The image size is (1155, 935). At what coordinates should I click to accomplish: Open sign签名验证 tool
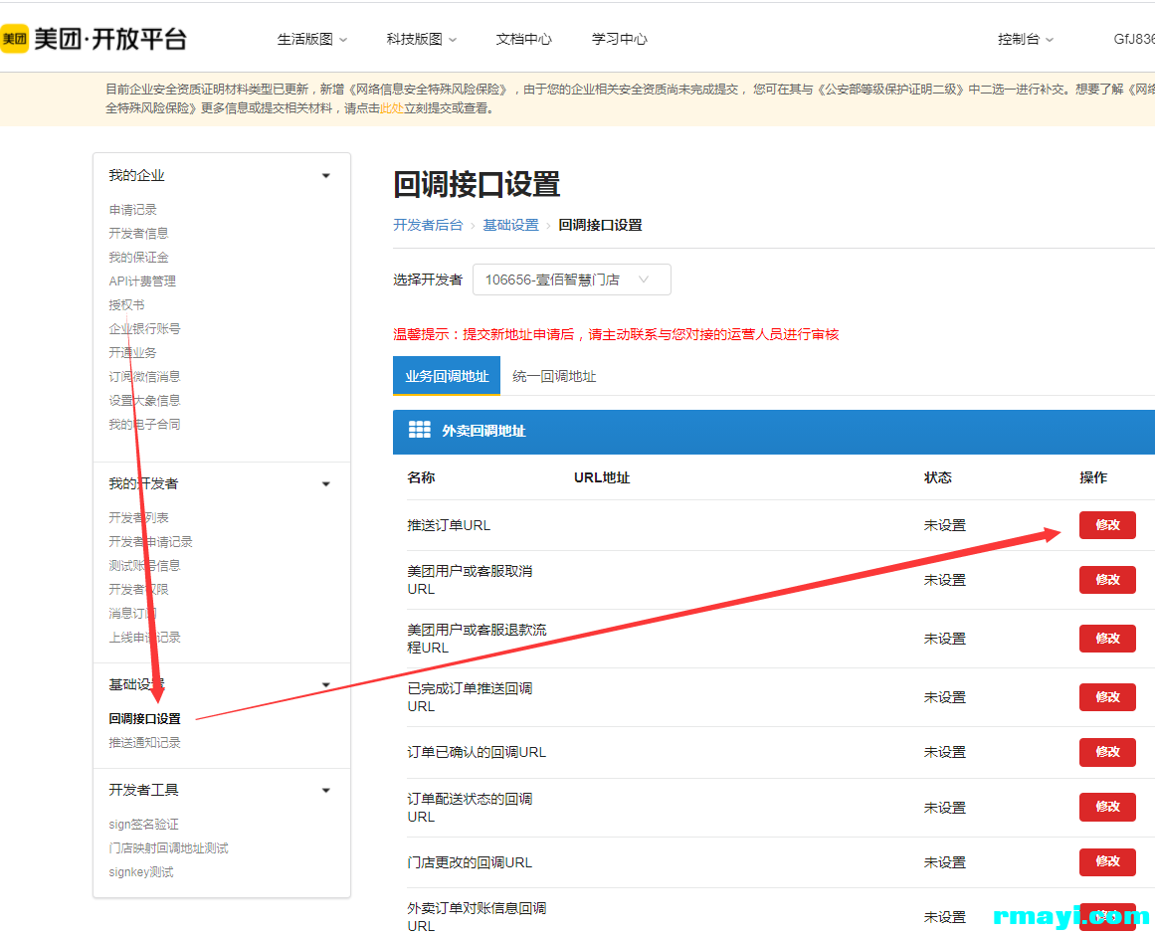pyautogui.click(x=143, y=825)
